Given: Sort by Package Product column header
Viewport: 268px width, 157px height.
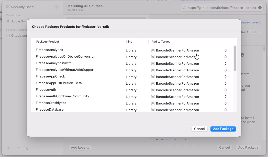Looking at the screenshot, I should (48, 42).
